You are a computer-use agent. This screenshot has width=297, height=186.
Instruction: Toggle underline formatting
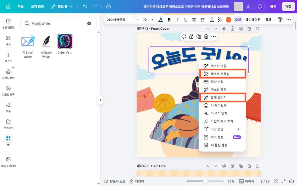click(x=186, y=20)
